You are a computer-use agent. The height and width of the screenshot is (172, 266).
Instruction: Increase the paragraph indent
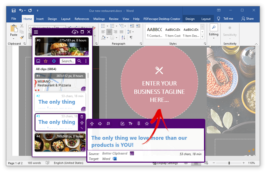pos(138,26)
